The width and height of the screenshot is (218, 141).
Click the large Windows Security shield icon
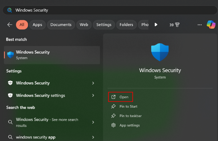tap(160, 52)
